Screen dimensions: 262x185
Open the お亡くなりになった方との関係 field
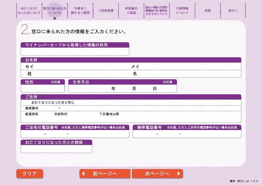56,149
